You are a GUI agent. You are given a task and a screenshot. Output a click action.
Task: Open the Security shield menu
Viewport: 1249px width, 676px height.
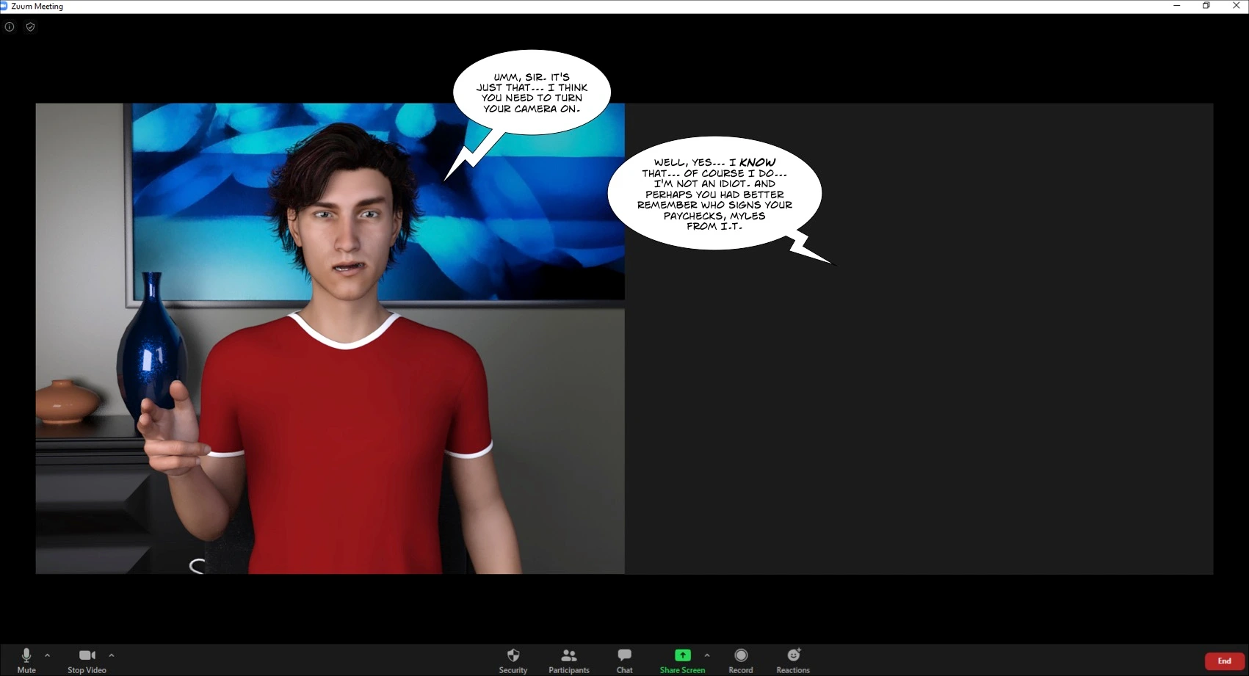(513, 660)
